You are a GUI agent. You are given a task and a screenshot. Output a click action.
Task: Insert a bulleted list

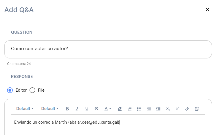pyautogui.click(x=139, y=109)
